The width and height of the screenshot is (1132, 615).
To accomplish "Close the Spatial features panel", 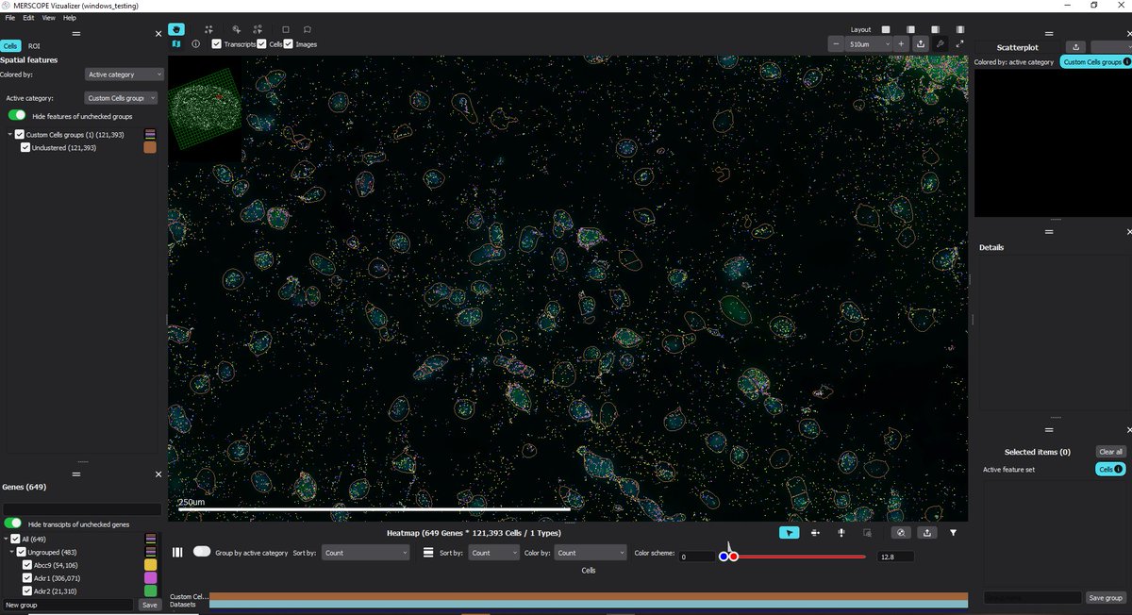I will (158, 34).
